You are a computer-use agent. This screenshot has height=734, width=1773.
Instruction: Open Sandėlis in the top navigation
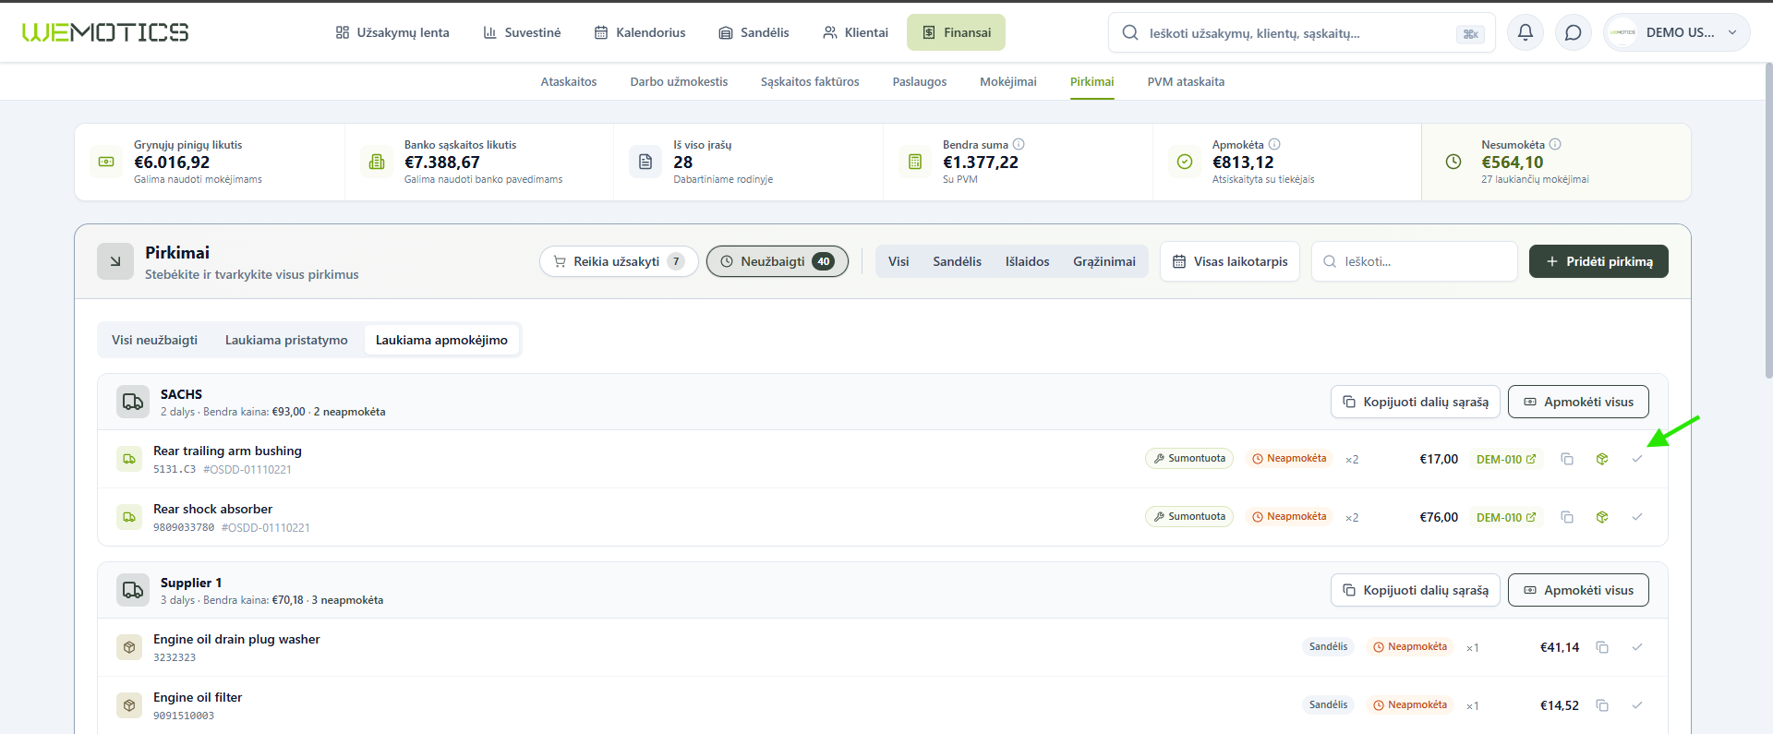(754, 32)
